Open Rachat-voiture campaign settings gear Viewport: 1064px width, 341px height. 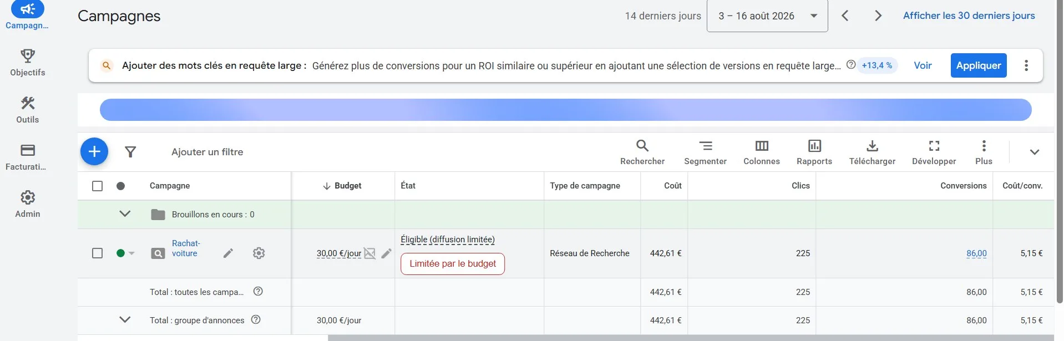(x=259, y=253)
